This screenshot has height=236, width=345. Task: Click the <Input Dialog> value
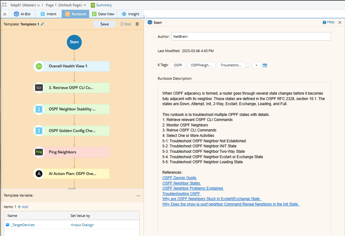tap(82, 225)
